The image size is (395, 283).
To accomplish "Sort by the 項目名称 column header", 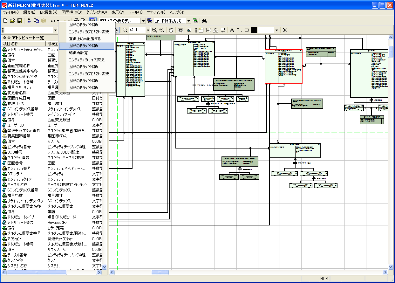I will (24, 44).
